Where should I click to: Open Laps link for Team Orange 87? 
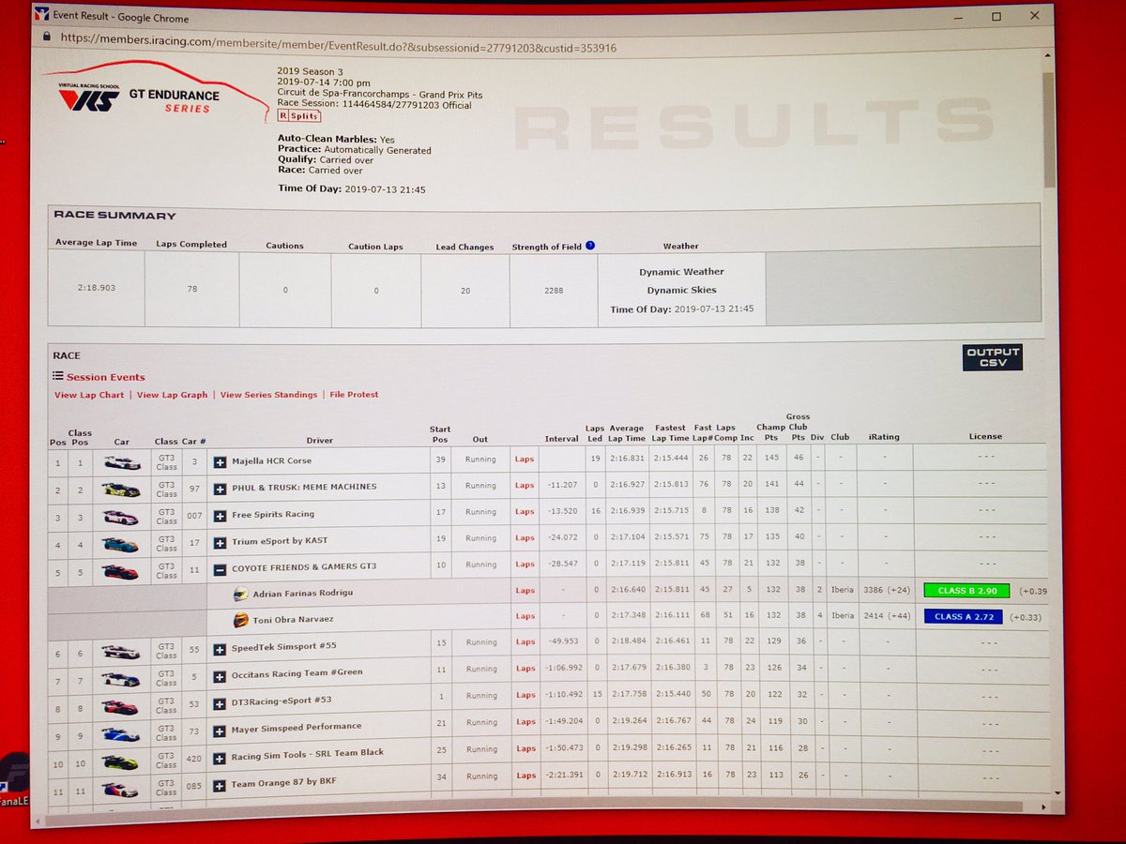(x=525, y=776)
